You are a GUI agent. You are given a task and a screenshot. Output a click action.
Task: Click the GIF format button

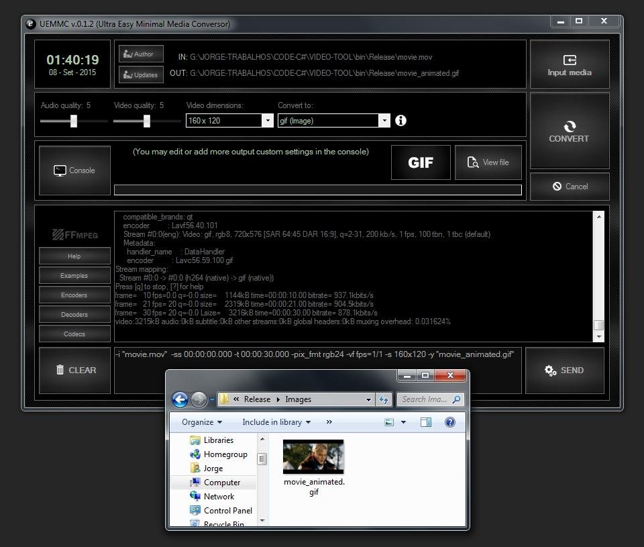pyautogui.click(x=421, y=162)
